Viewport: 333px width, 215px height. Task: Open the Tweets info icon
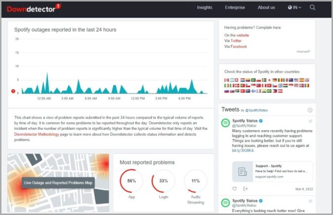[x=310, y=110]
